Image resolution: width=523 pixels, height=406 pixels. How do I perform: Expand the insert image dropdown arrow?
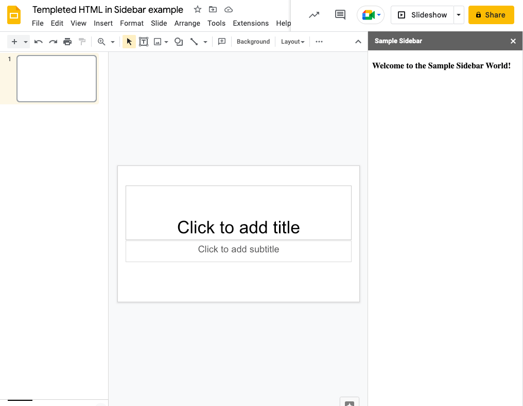[x=166, y=41]
